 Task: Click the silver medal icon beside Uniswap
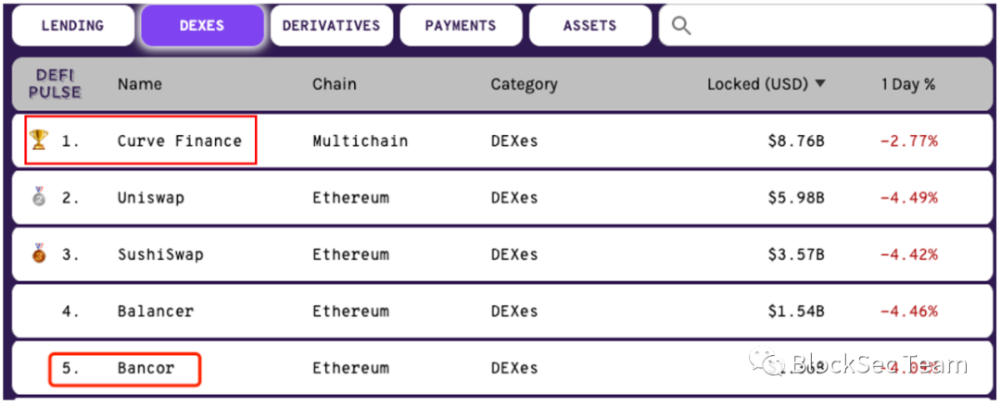tap(40, 196)
